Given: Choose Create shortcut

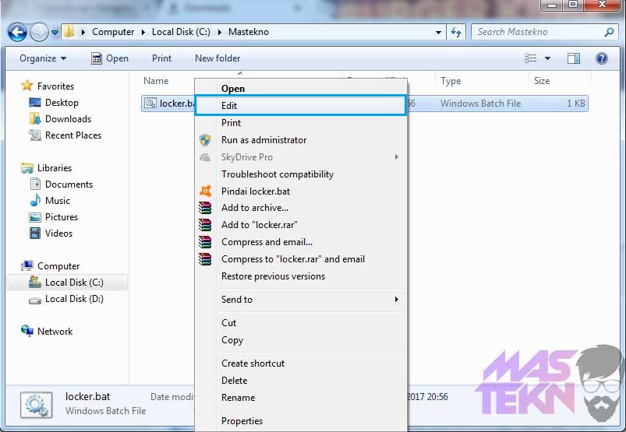Looking at the screenshot, I should [x=301, y=364].
